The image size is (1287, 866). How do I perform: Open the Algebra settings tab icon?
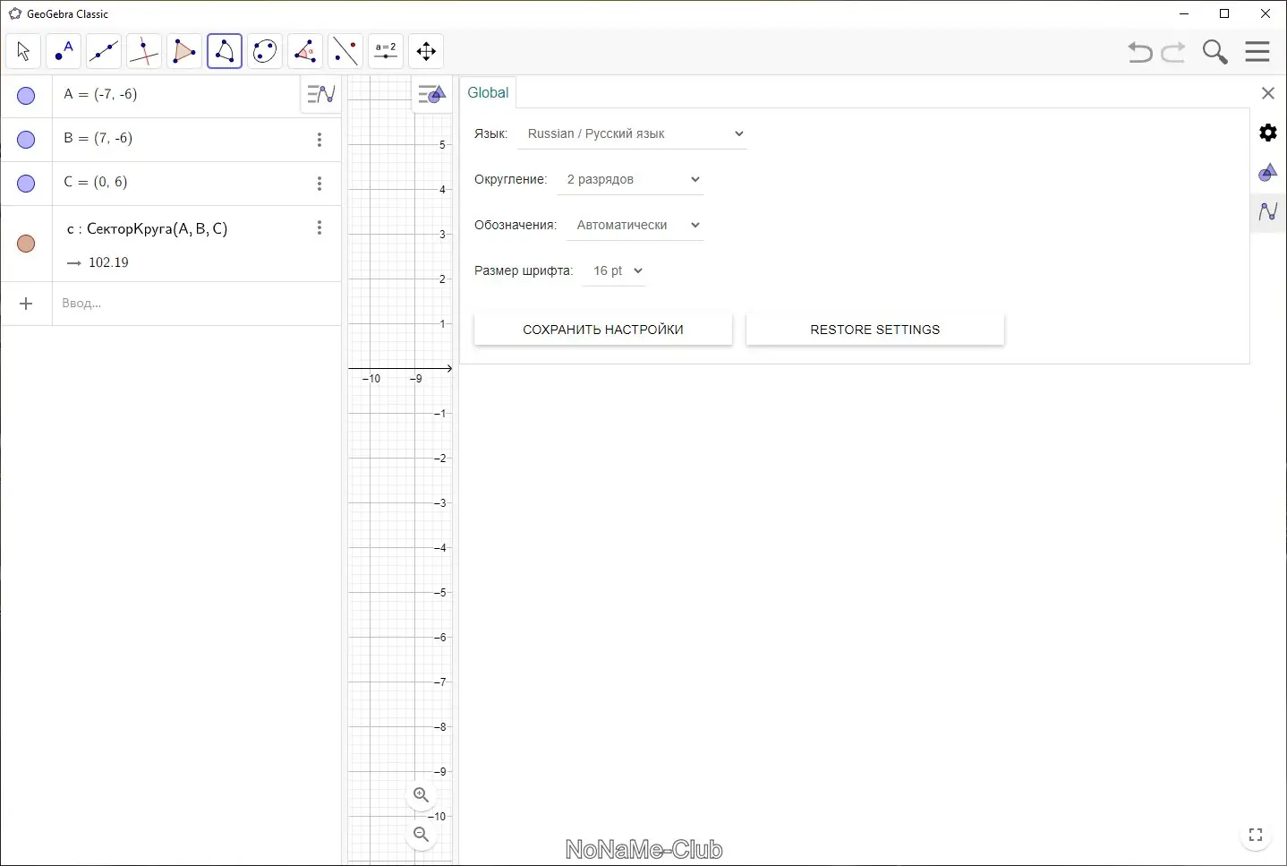pyautogui.click(x=1268, y=211)
